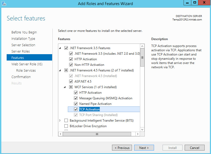Toggle the ASP.NET 4.5 checkbox
Screen dimensions: 211x154
[71, 82]
